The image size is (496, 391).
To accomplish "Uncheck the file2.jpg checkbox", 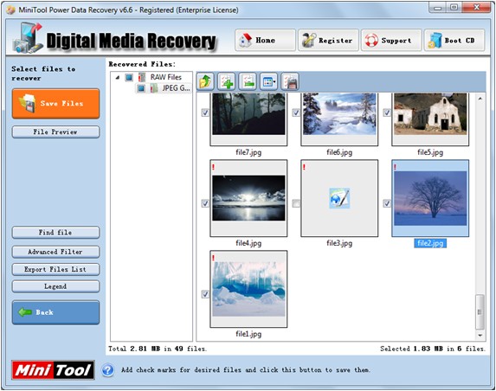I will [387, 203].
